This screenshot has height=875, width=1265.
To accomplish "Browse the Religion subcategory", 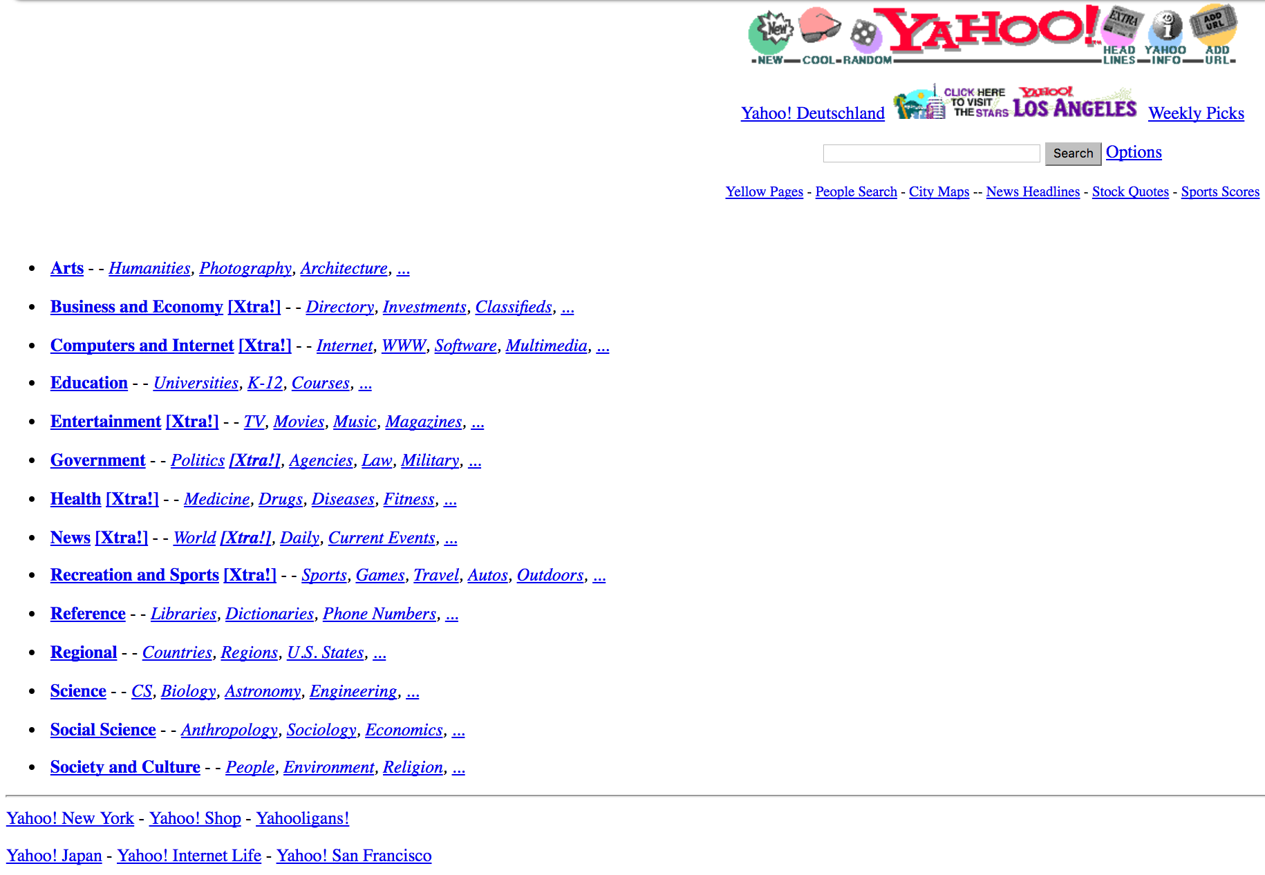I will [413, 767].
